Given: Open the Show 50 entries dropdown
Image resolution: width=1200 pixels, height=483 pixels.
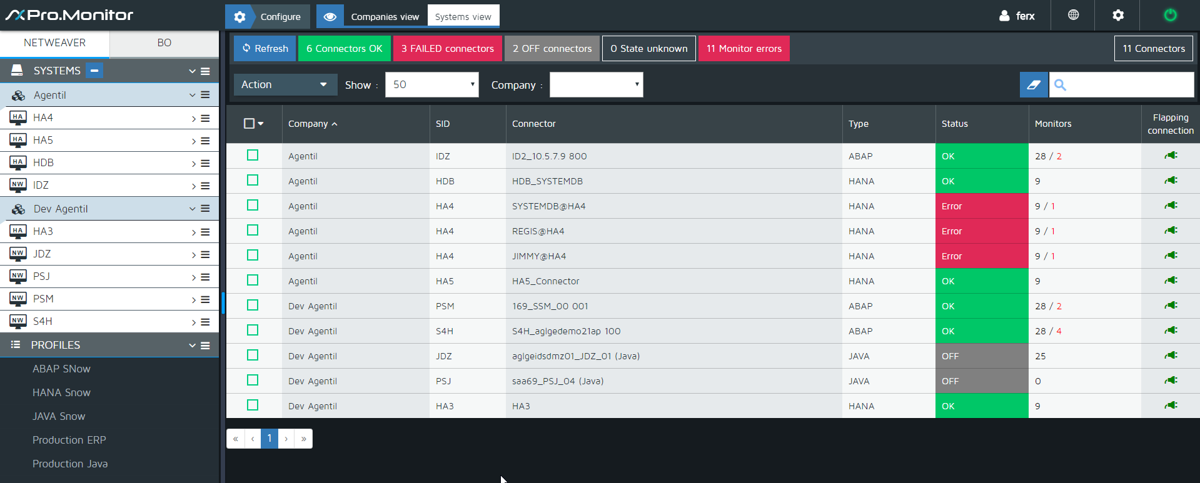Looking at the screenshot, I should tap(431, 85).
